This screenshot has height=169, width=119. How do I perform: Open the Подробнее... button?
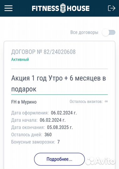59,159
